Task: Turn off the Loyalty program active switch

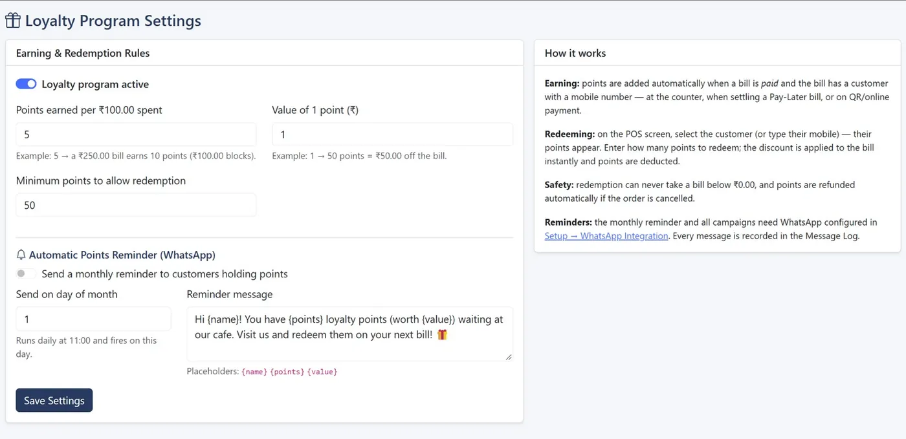Action: click(x=26, y=84)
